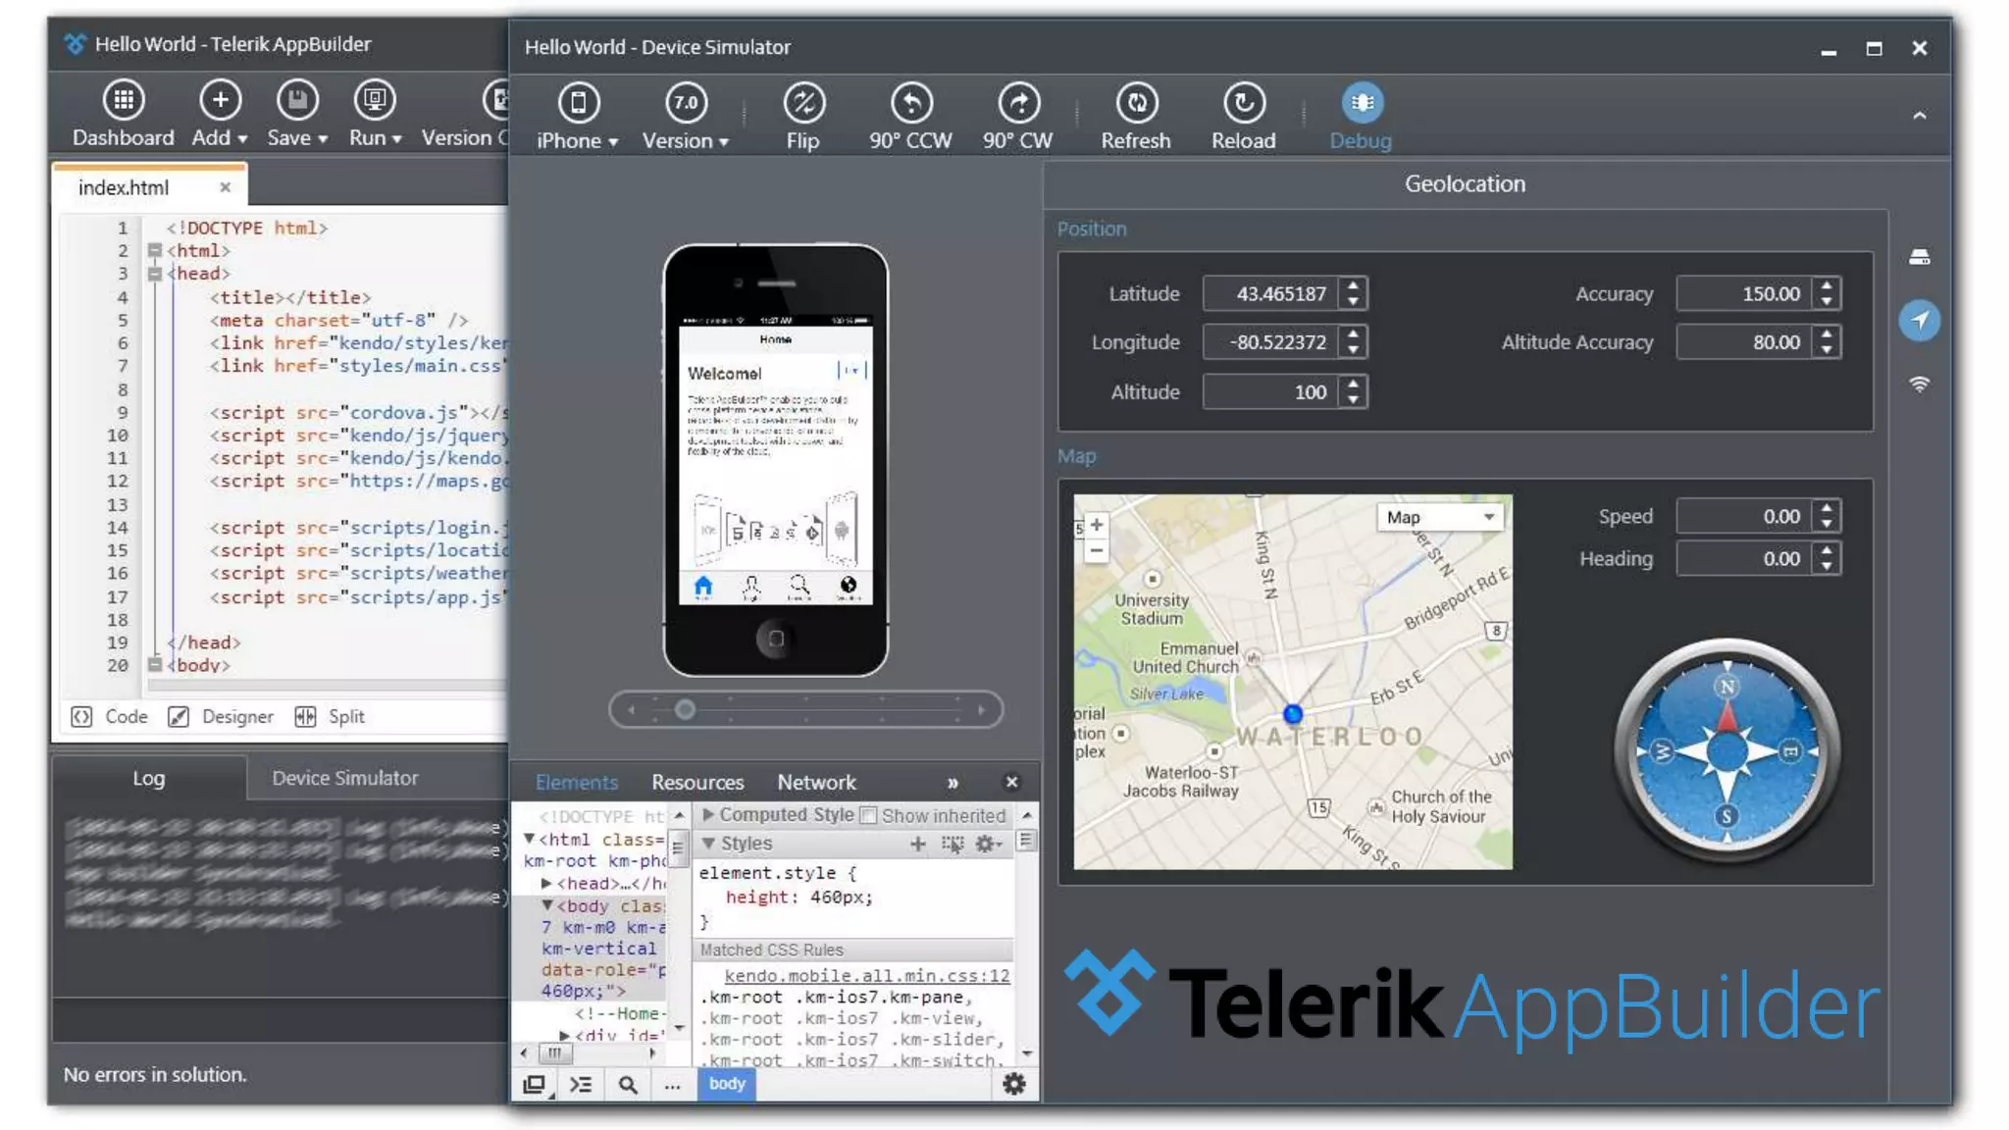Decrease the Altitude Accuracy value
This screenshot has height=1130, width=2009.
(x=1827, y=350)
